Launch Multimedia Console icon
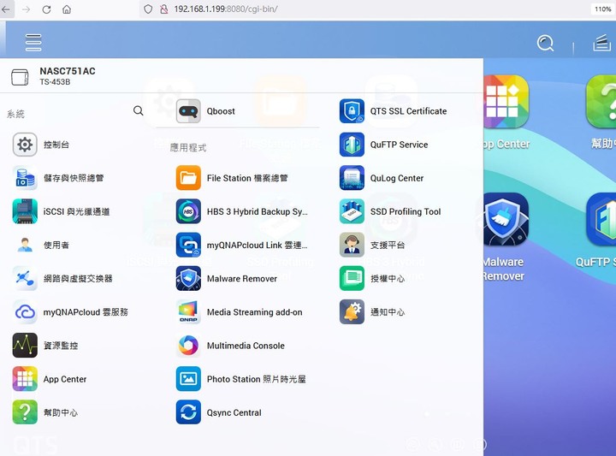Image resolution: width=616 pixels, height=456 pixels. coord(188,346)
